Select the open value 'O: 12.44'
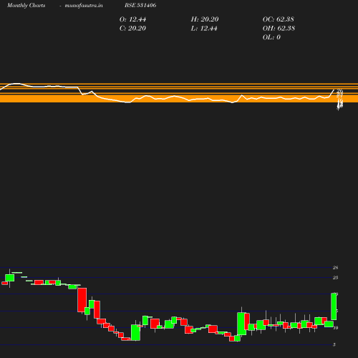 tap(132, 19)
